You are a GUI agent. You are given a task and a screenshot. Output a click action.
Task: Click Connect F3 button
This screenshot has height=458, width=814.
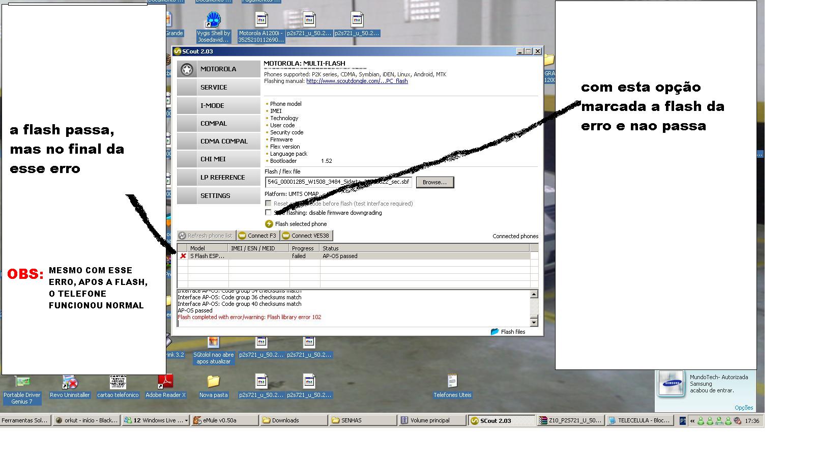[x=257, y=236]
